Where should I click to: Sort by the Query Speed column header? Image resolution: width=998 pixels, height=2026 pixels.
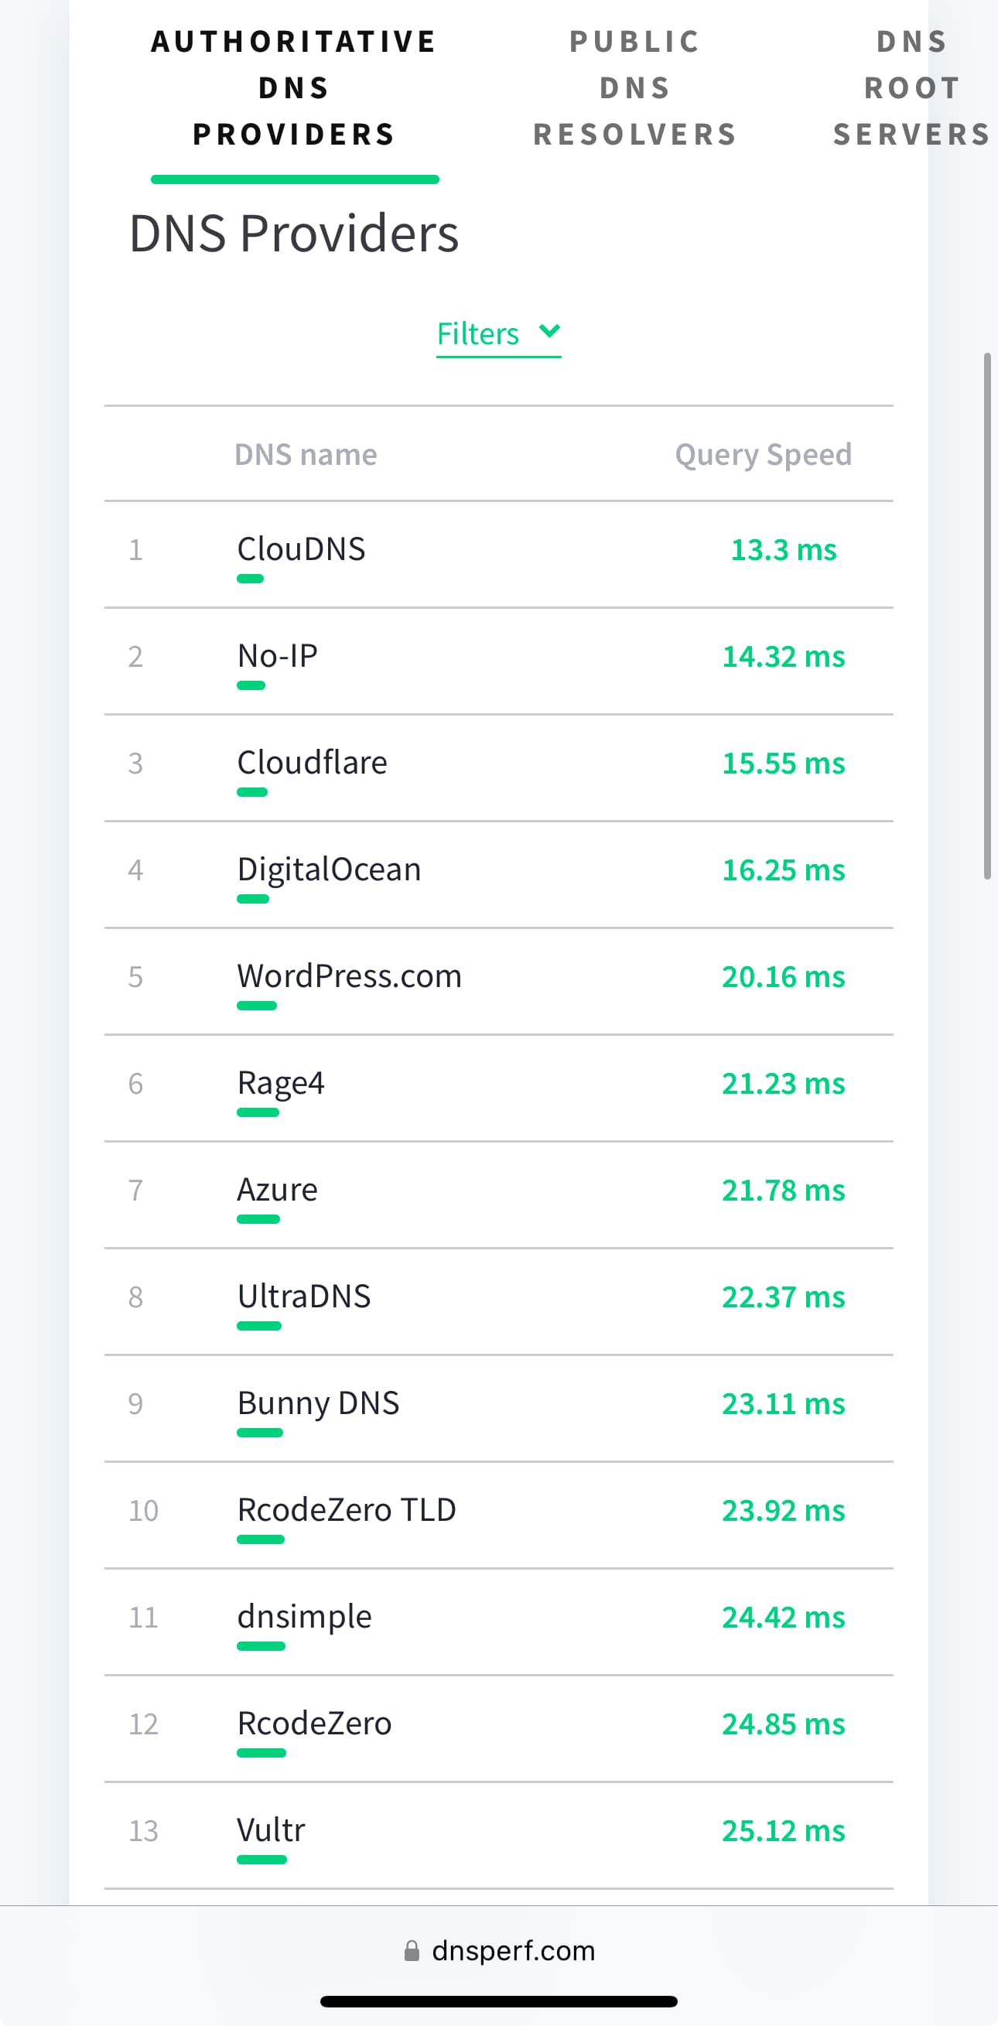coord(763,455)
